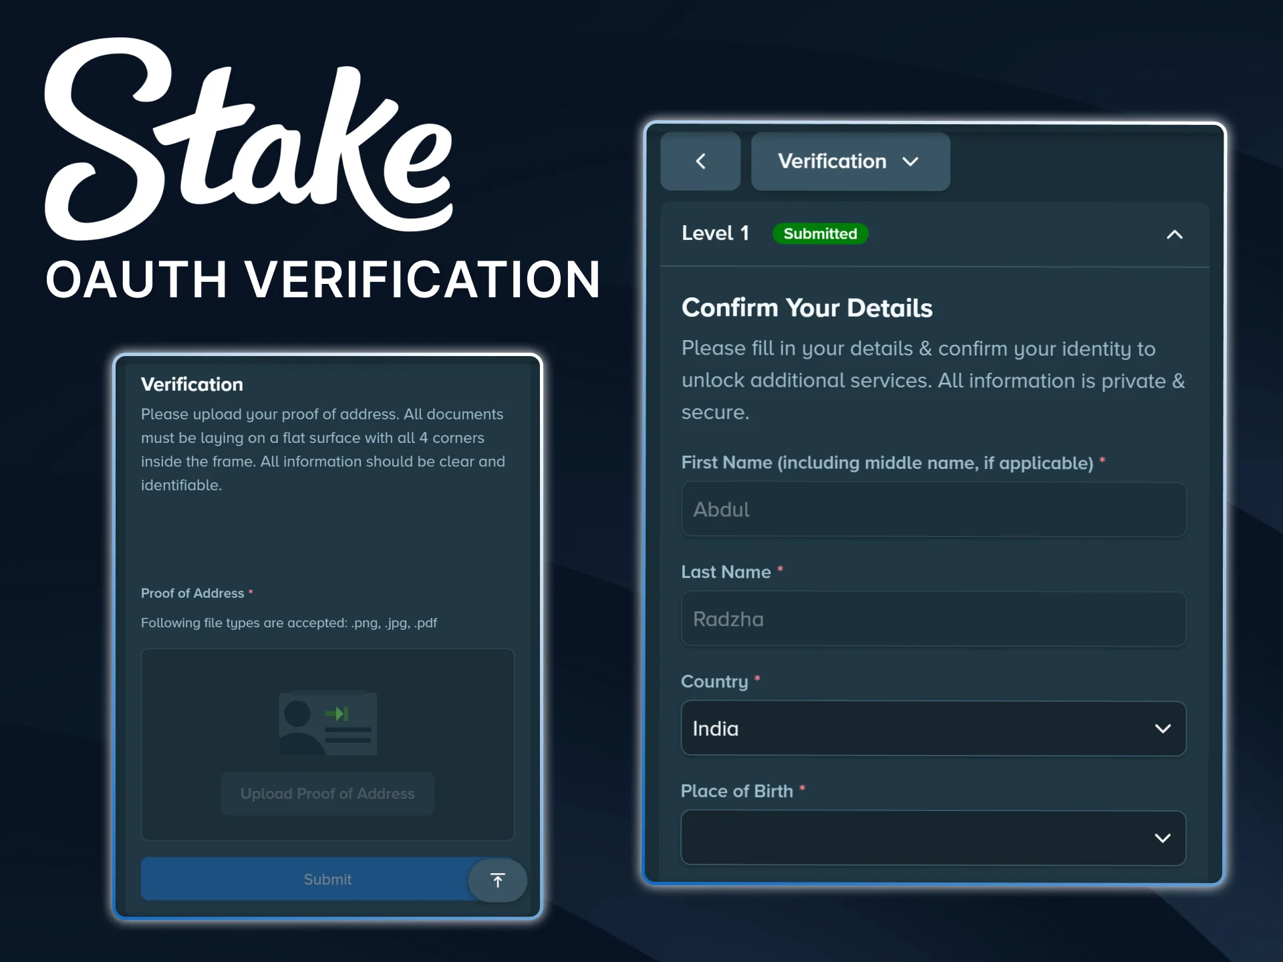The height and width of the screenshot is (962, 1283).
Task: Click the Proof of Address label
Action: point(192,593)
